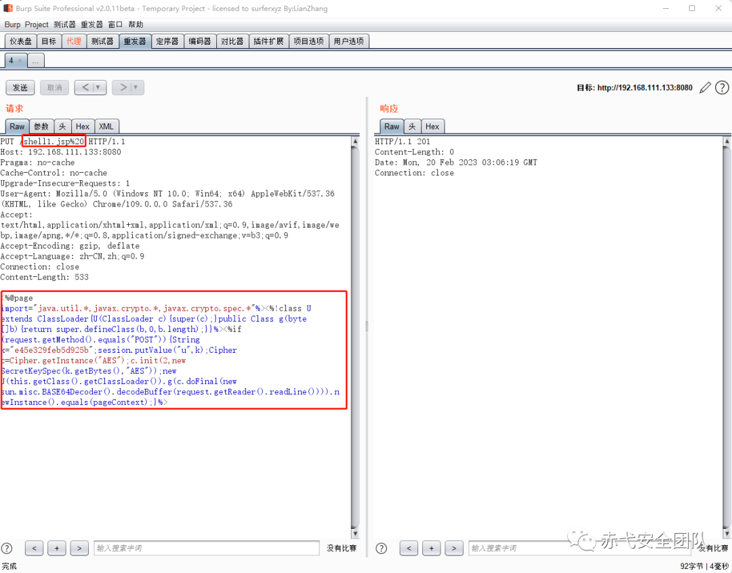
Task: Switch to the 仪表盘 tab
Action: pos(20,41)
